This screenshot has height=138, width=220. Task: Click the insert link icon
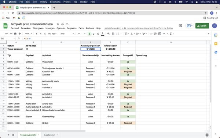(x=151, y=34)
